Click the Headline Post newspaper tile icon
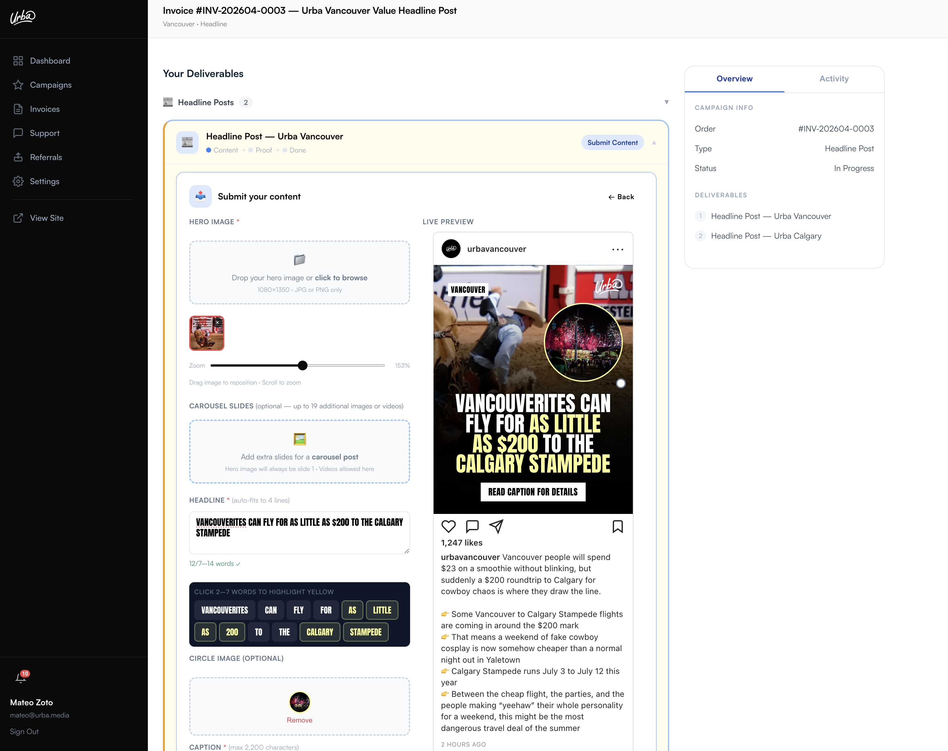The image size is (948, 751). [187, 142]
